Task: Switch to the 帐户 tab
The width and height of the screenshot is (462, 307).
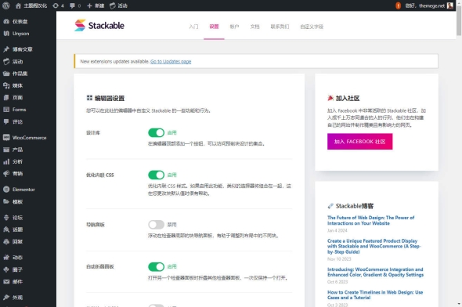Action: (234, 27)
